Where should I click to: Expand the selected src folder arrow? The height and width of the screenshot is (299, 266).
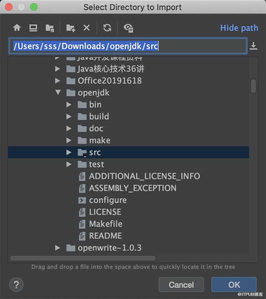tap(69, 152)
